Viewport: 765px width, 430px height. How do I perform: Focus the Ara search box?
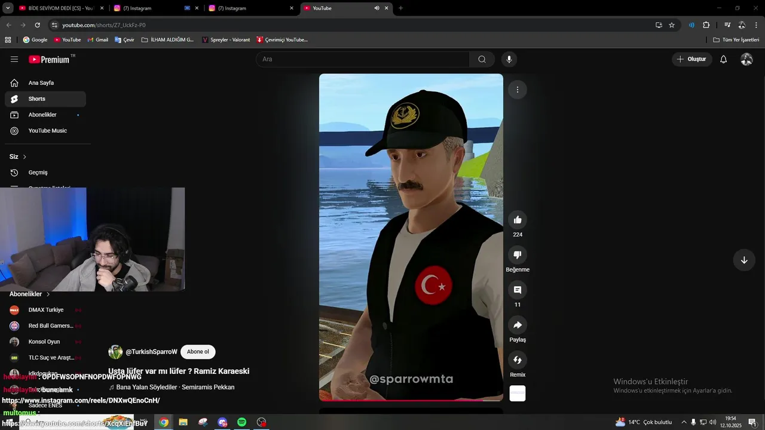point(363,59)
